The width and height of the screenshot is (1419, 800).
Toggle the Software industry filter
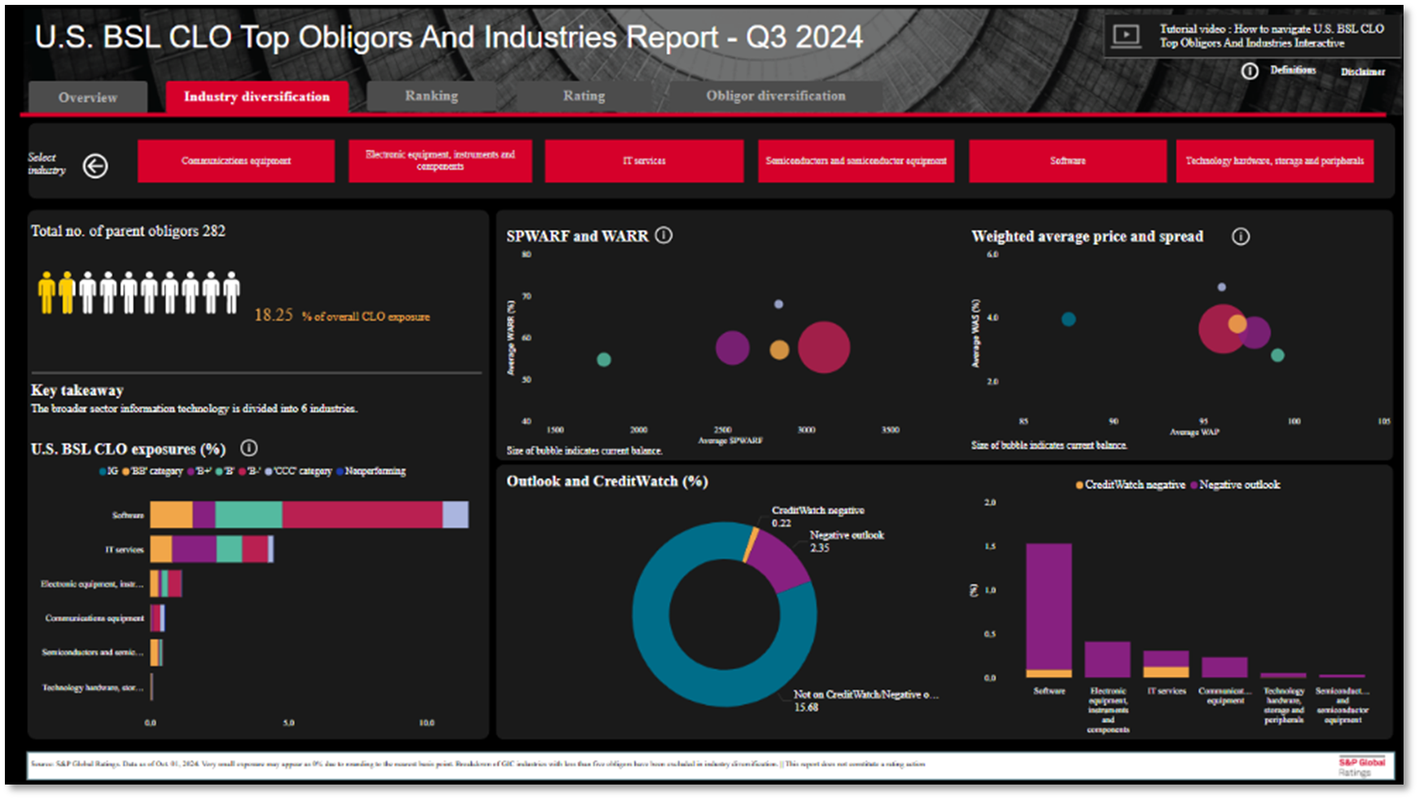pos(1066,161)
